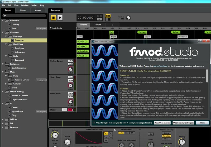Switch to the Assets tab

tap(38, 10)
